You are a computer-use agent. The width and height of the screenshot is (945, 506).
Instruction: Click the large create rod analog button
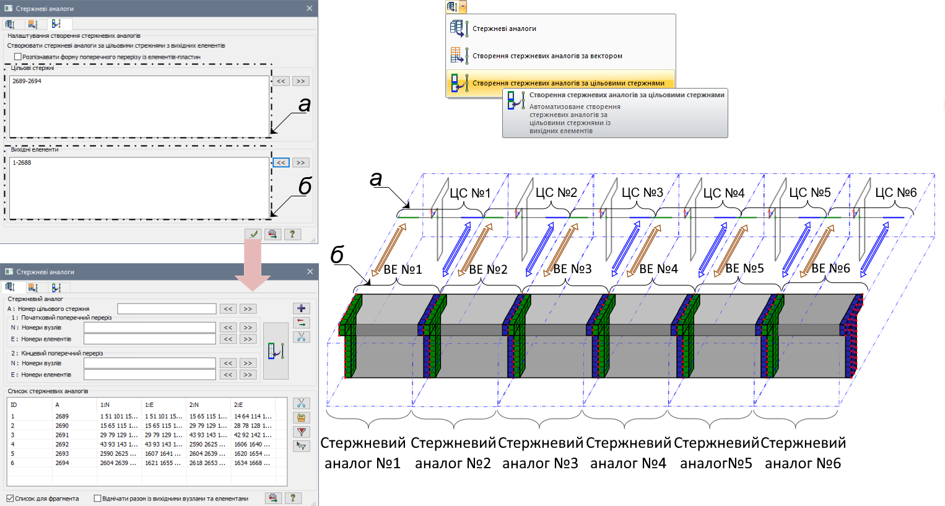[276, 351]
